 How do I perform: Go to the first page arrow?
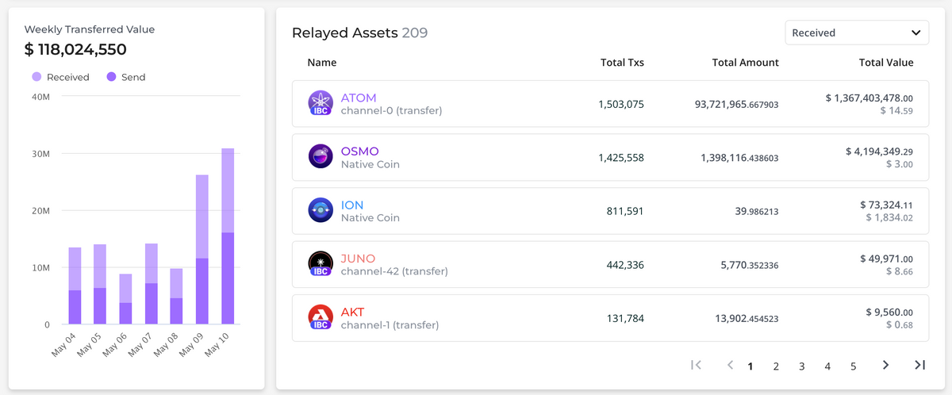click(696, 365)
